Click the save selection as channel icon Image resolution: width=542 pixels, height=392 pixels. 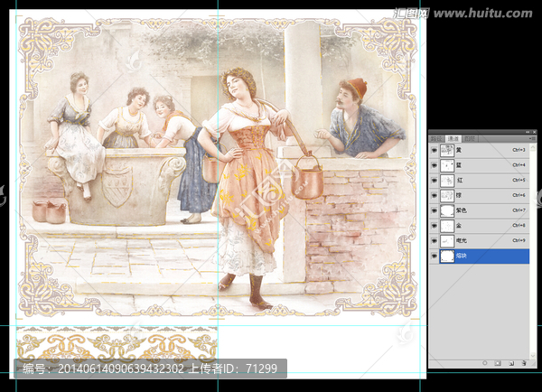point(498,363)
